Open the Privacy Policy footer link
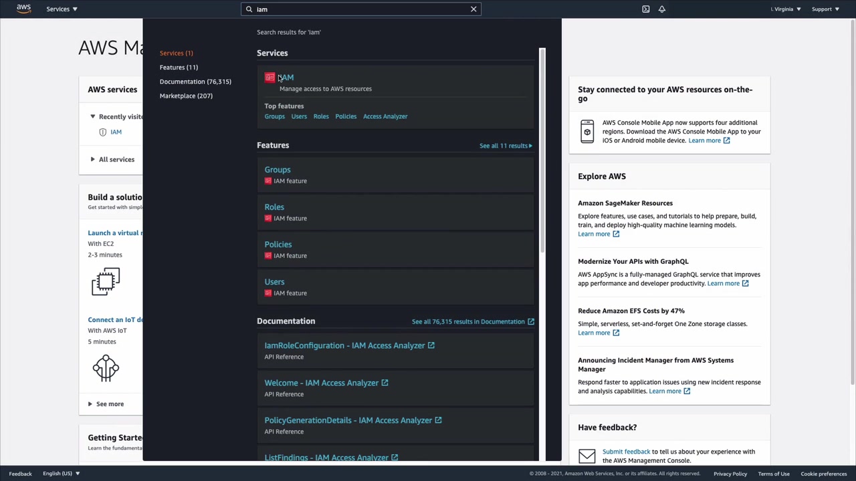 pyautogui.click(x=730, y=474)
